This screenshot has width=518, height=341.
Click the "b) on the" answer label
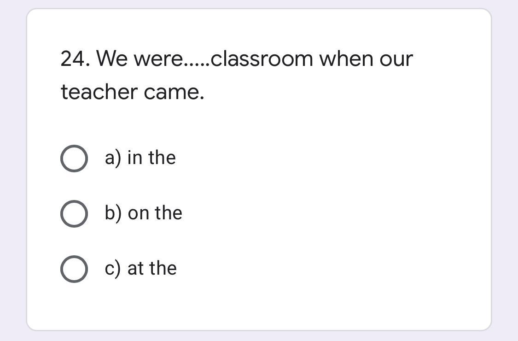143,213
